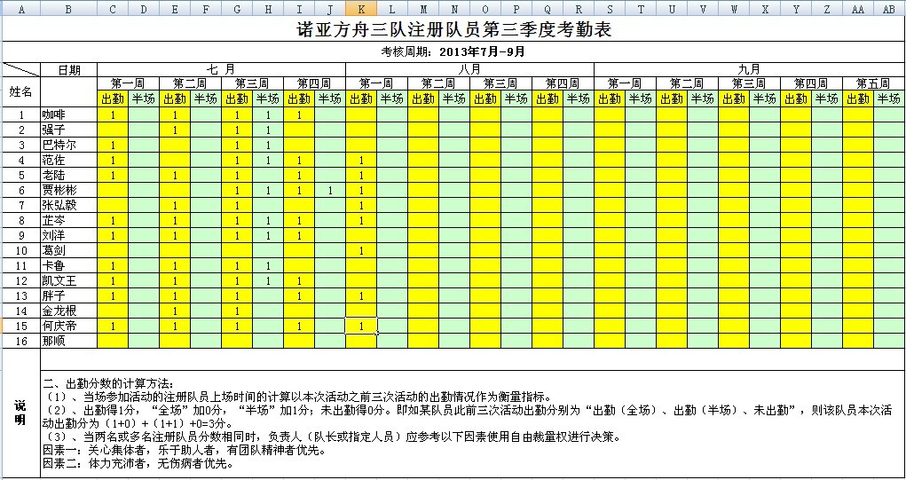Click 贾彬彬's July 第四周 半场 cell with 1

(x=330, y=190)
